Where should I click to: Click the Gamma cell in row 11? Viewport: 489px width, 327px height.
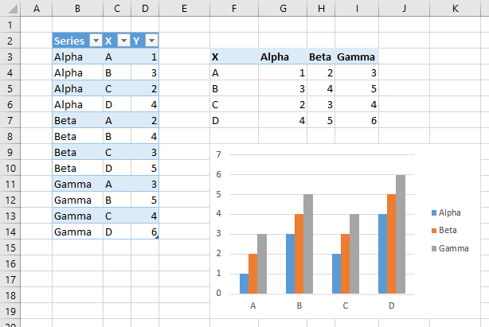pos(77,184)
